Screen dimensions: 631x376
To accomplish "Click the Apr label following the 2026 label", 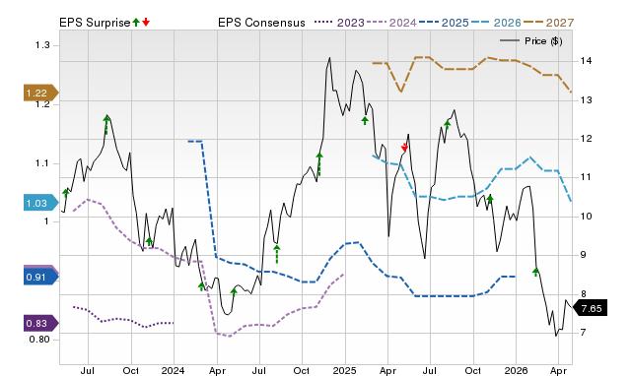I will [x=558, y=370].
